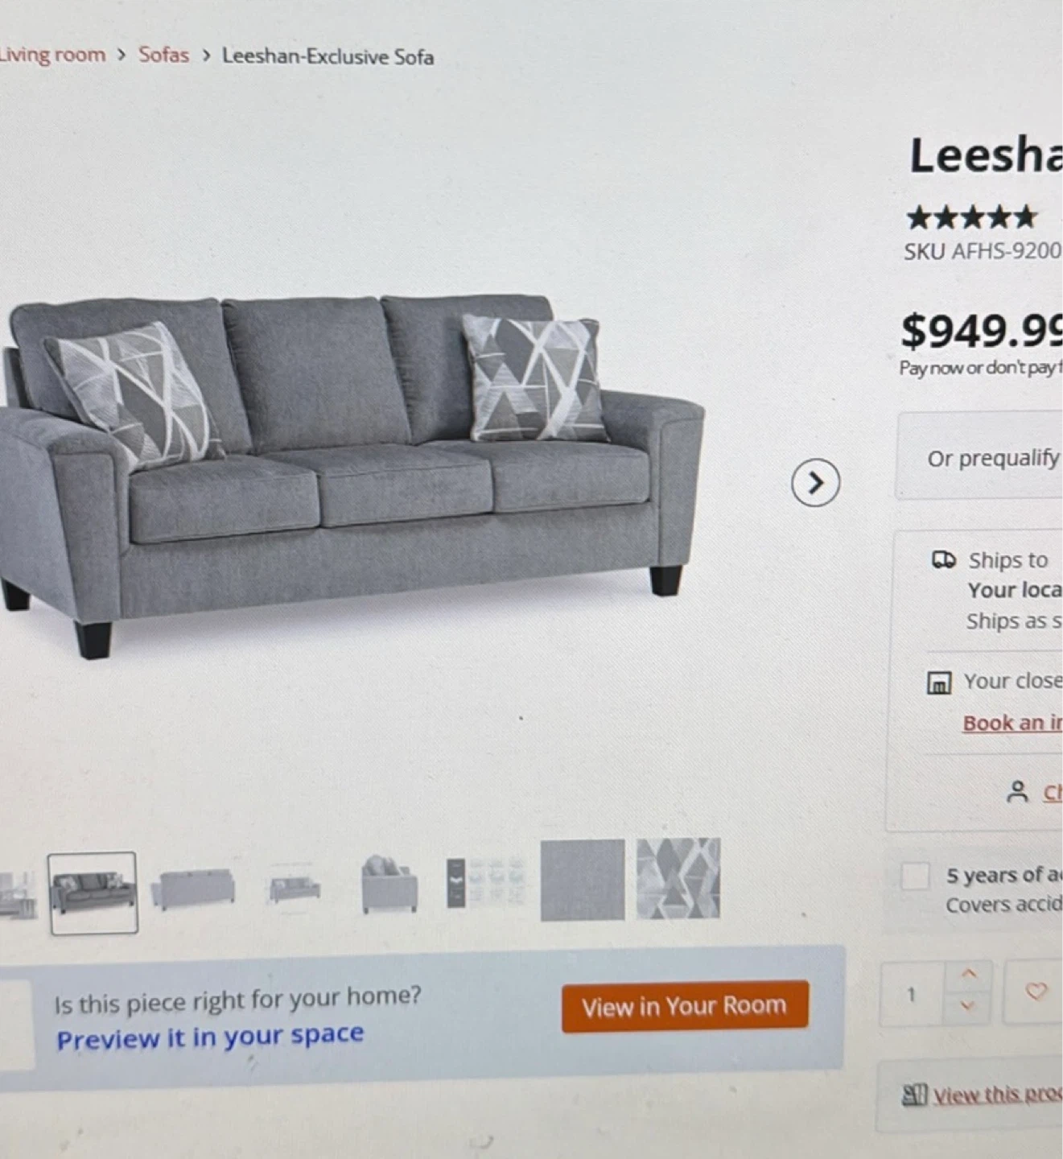Select the back view sofa thumbnail
This screenshot has width=1063, height=1159.
click(193, 889)
